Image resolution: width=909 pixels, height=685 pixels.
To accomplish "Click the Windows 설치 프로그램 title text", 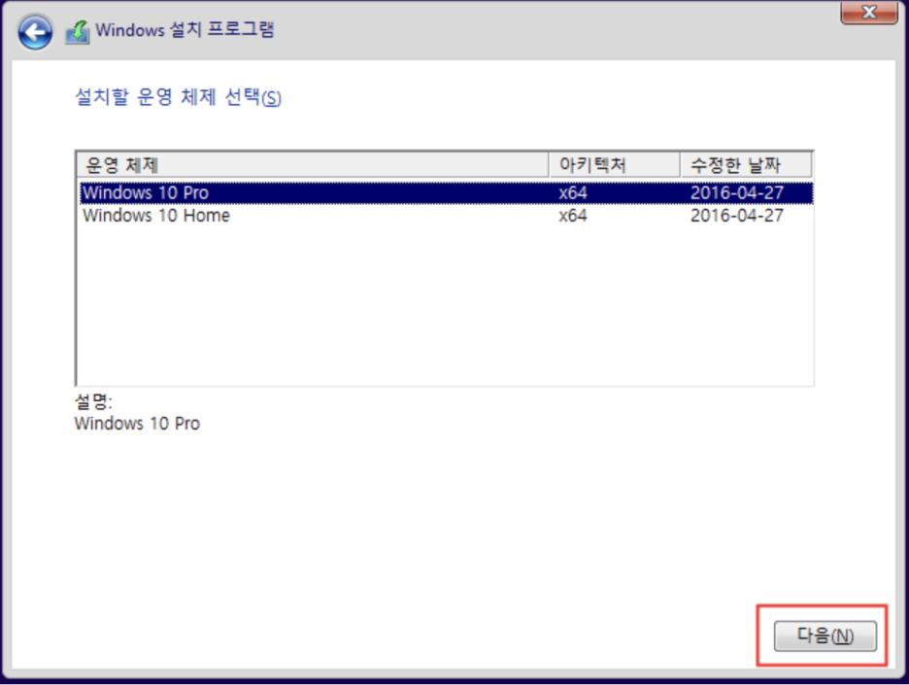I will (185, 29).
